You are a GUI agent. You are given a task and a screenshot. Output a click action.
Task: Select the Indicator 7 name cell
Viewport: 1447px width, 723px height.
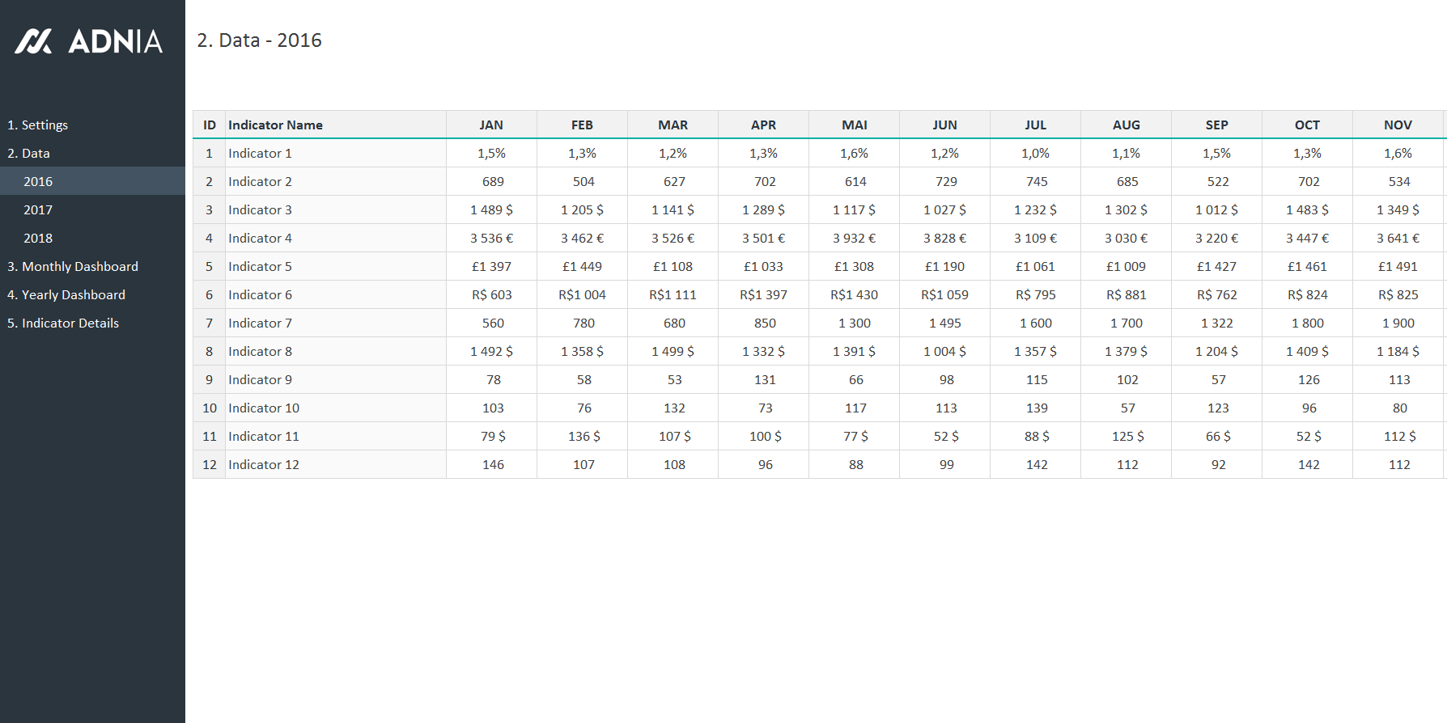(260, 323)
